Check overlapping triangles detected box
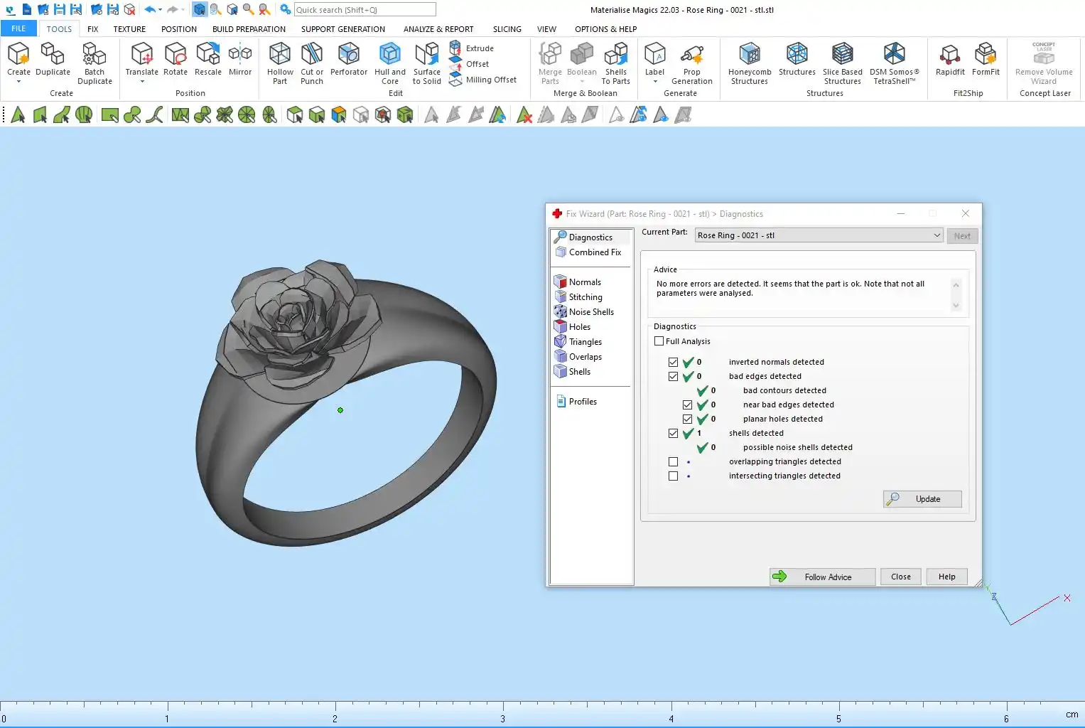Image resolution: width=1085 pixels, height=728 pixels. (x=673, y=461)
